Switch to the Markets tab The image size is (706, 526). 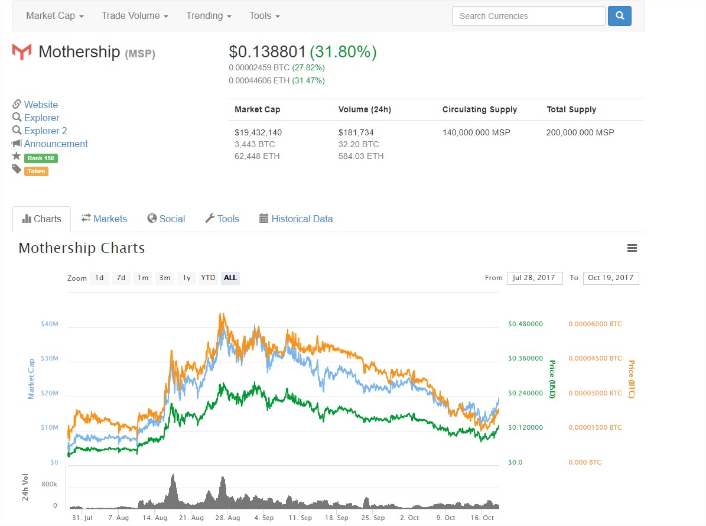[x=104, y=219]
